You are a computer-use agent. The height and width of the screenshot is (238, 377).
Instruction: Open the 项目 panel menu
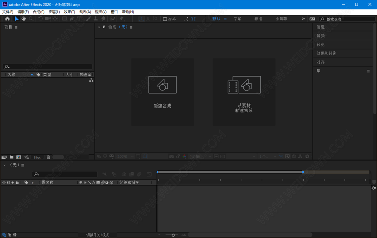click(x=16, y=27)
